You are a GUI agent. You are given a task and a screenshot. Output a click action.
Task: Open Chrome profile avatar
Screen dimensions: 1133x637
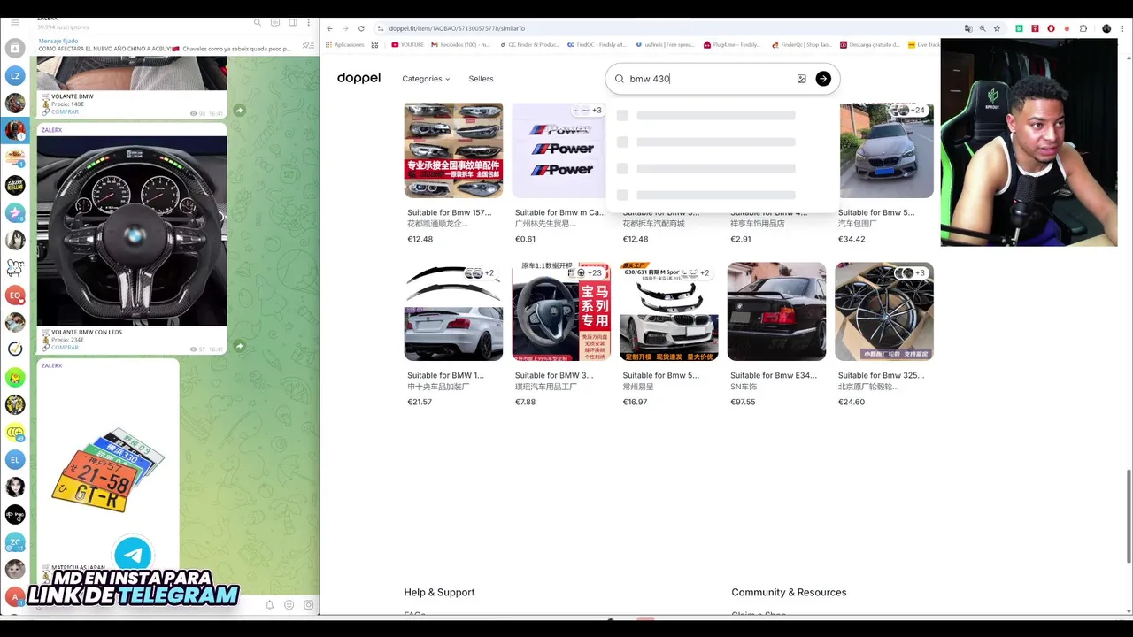coord(1106,28)
